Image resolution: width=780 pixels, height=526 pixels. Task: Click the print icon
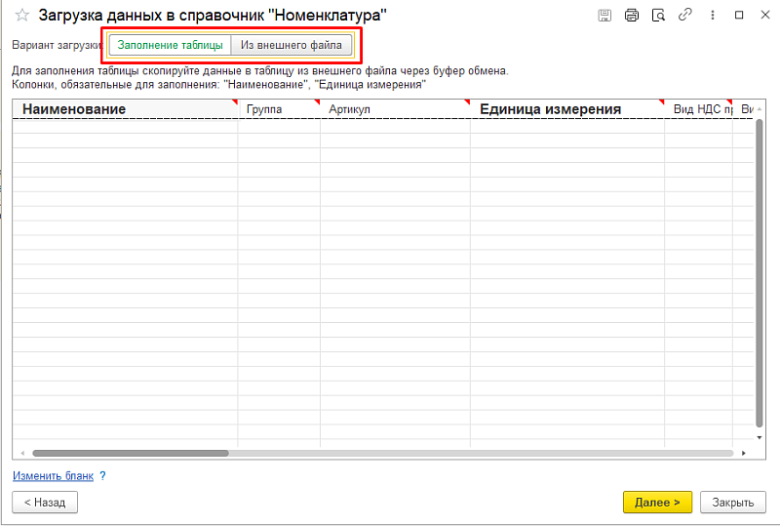[x=631, y=15]
